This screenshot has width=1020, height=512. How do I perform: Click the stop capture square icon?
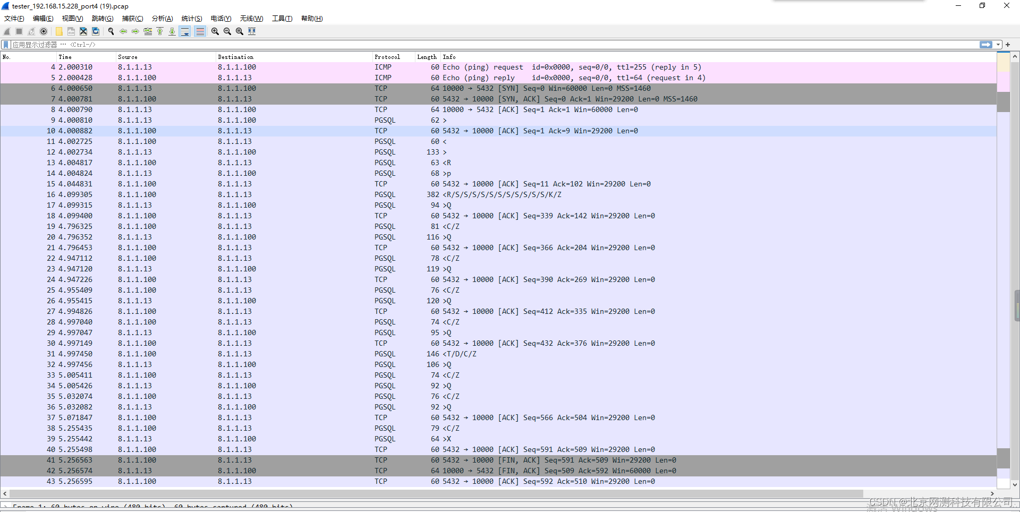[19, 31]
